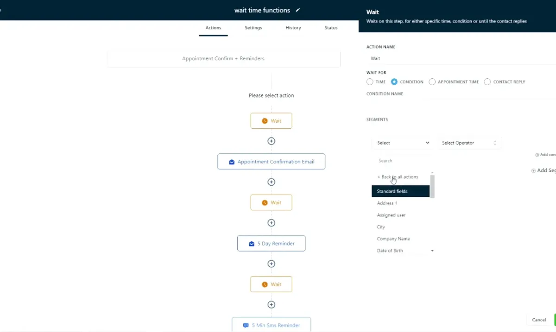Open the Select field dropdown
This screenshot has width=556, height=332.
(x=403, y=143)
